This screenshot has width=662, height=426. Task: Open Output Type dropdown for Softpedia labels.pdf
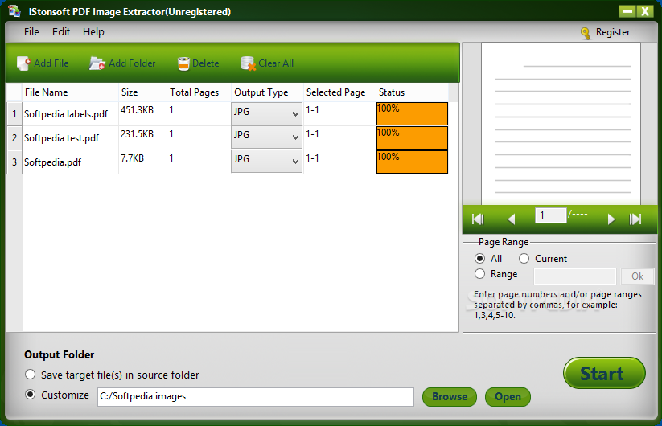coord(266,113)
